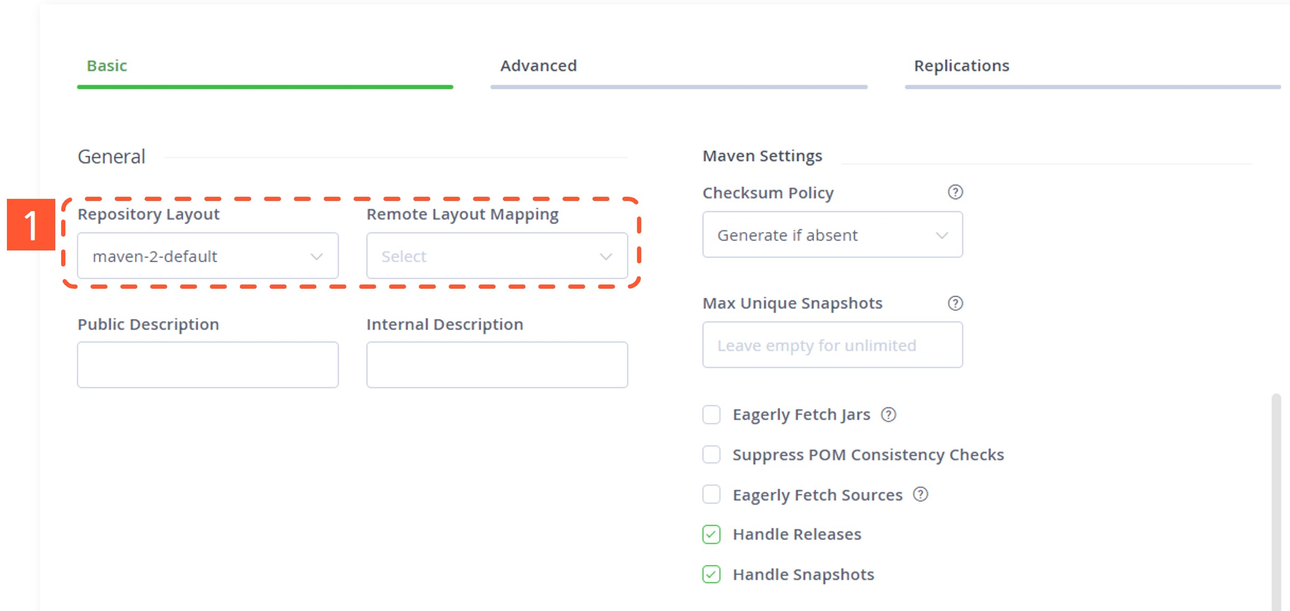The width and height of the screenshot is (1290, 611).
Task: Open the Generate if absent dropdown
Action: coord(833,235)
